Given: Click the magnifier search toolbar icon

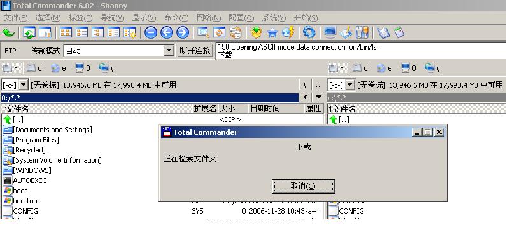Looking at the screenshot, I should point(203,32).
